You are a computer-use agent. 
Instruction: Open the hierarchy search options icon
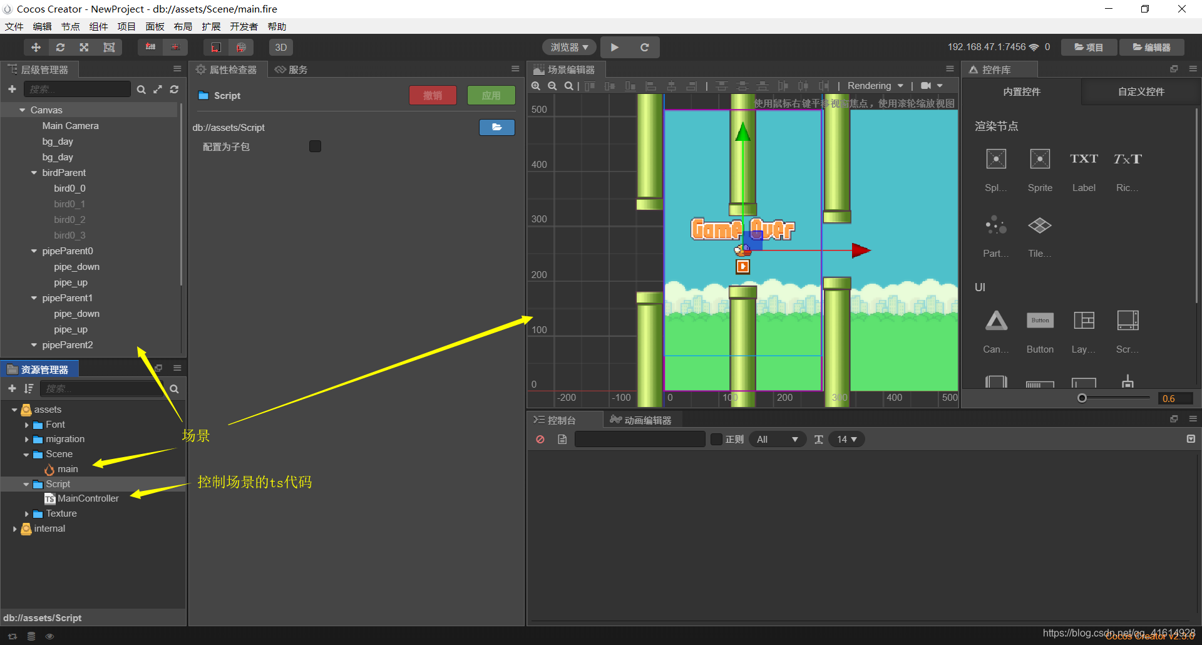pyautogui.click(x=141, y=90)
